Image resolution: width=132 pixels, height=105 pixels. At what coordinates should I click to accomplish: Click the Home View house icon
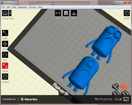point(5,13)
